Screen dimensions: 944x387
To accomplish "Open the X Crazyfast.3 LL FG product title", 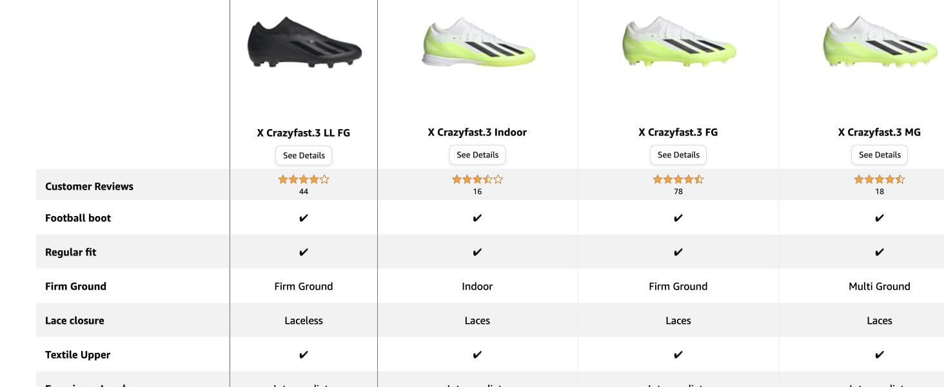I will 303,132.
